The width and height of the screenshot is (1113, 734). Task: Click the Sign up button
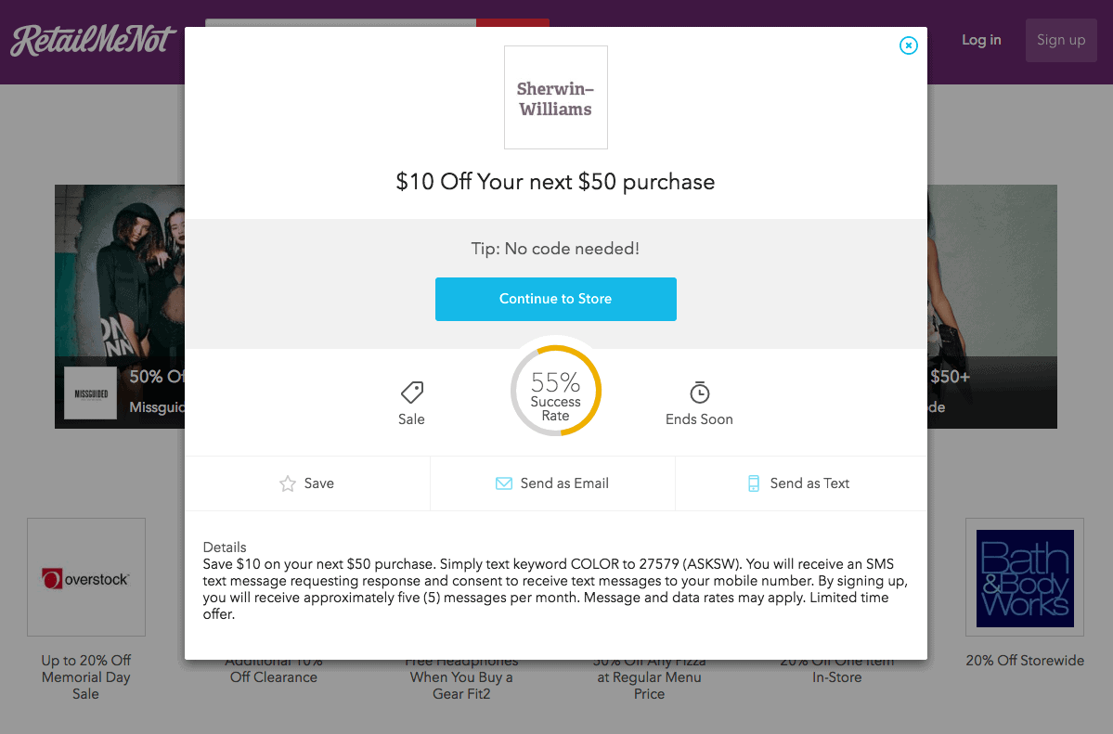1061,40
